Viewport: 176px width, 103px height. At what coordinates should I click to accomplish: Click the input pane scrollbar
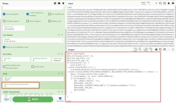(175, 22)
